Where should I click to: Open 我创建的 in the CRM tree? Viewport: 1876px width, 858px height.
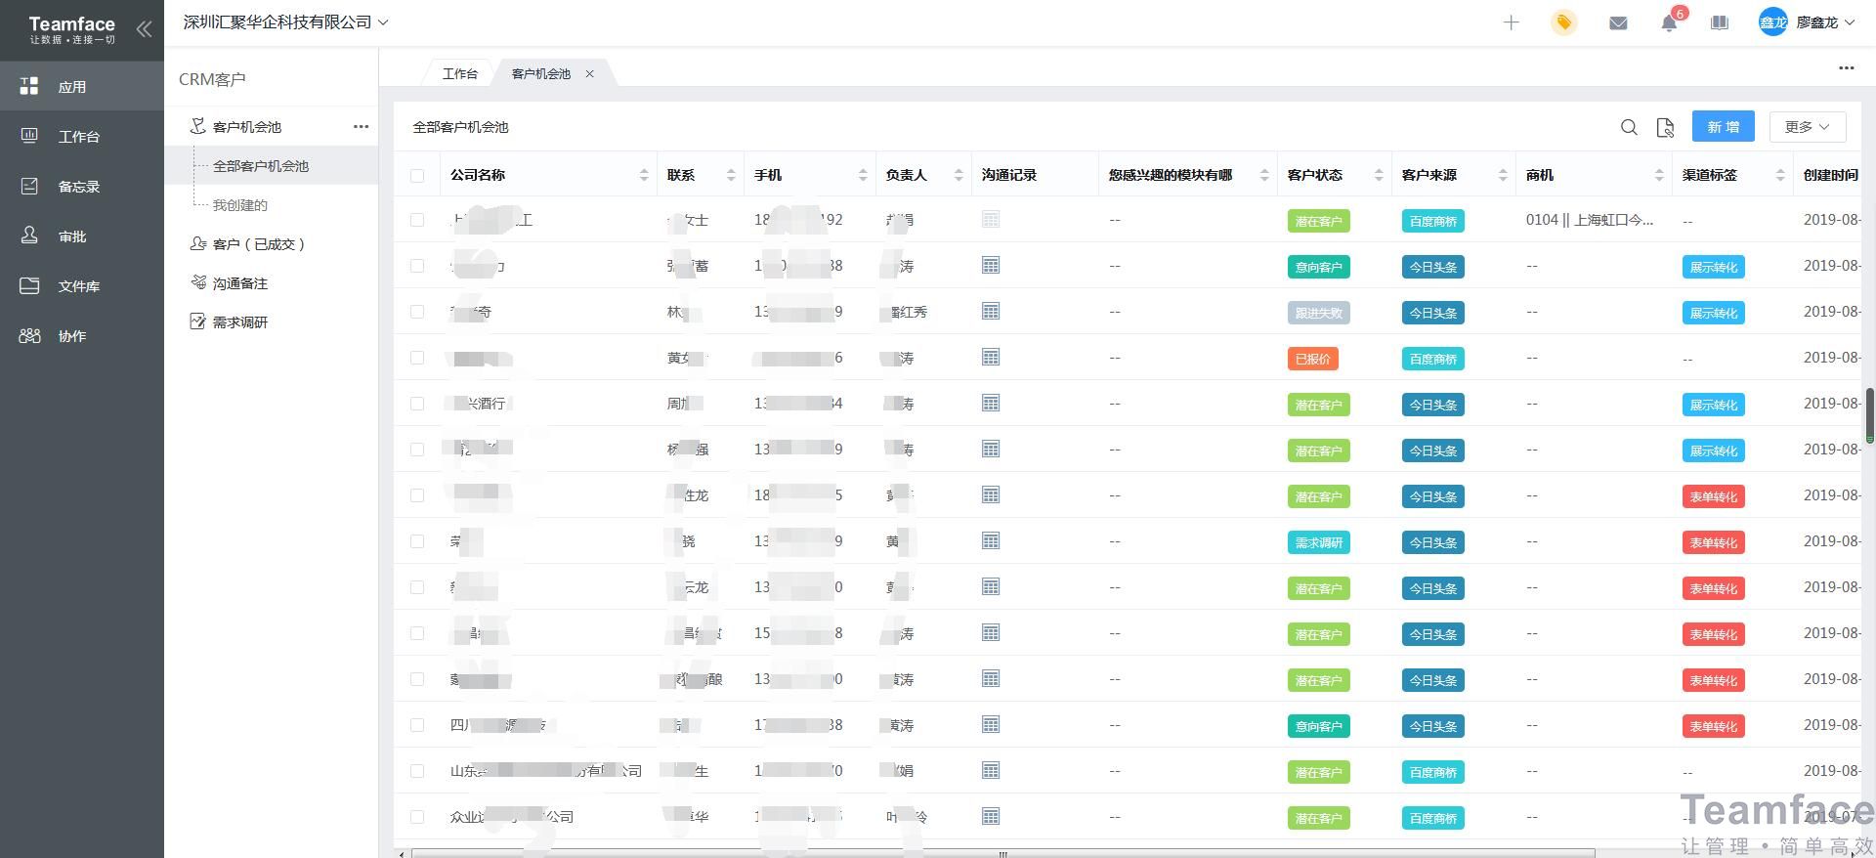240,205
